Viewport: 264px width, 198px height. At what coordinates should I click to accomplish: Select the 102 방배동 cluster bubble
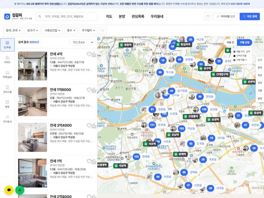[x=136, y=157]
